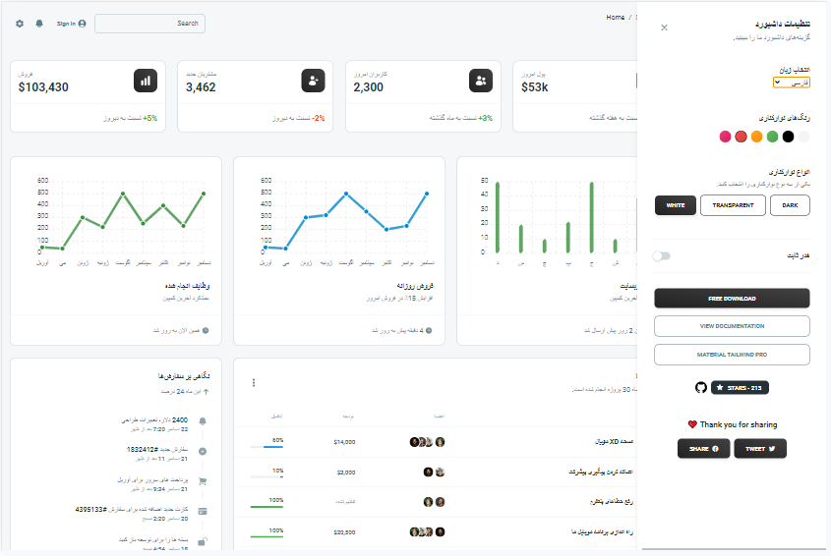831x556 pixels.
Task: Click the TWEET button
Action: [760, 449]
